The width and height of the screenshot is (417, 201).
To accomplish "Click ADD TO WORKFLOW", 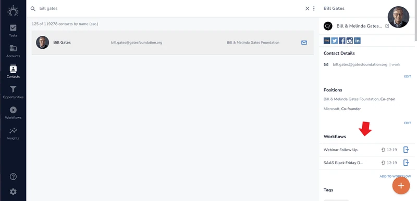I will point(395,177).
